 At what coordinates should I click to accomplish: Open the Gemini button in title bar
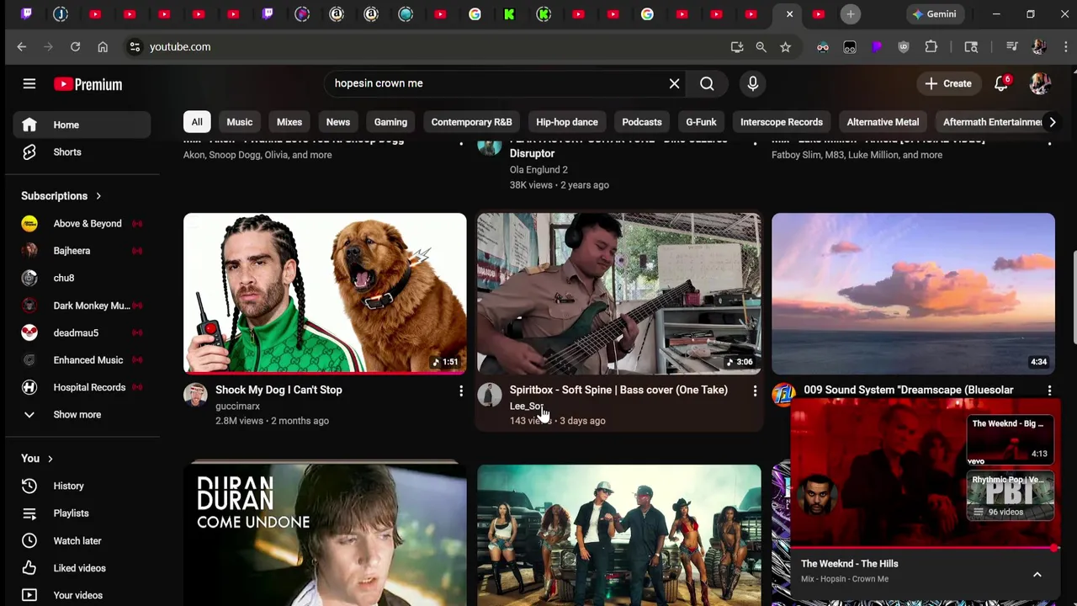[934, 14]
